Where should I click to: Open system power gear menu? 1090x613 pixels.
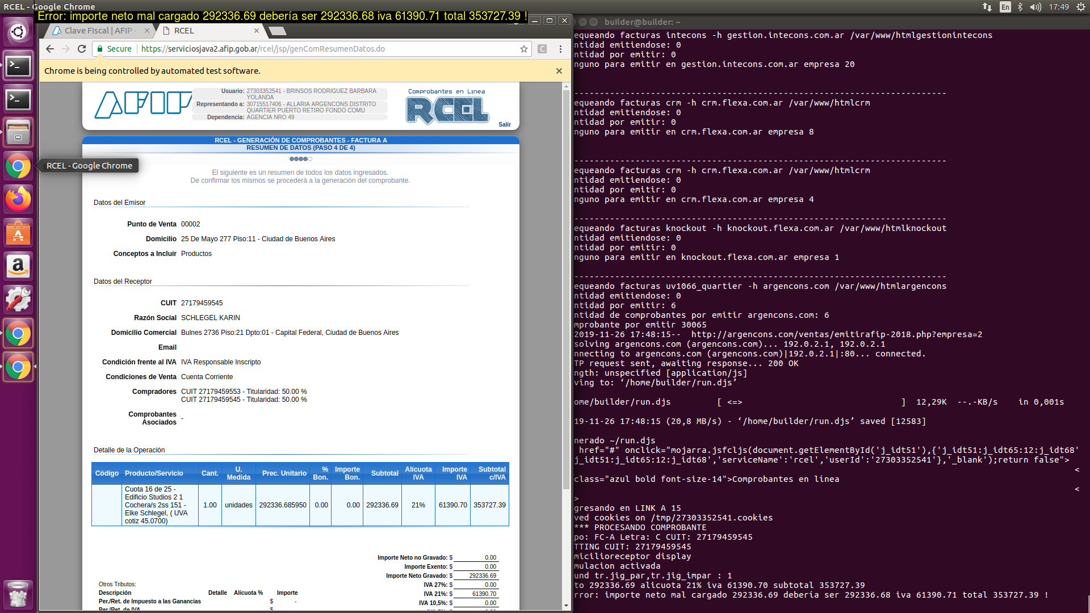(x=1081, y=7)
